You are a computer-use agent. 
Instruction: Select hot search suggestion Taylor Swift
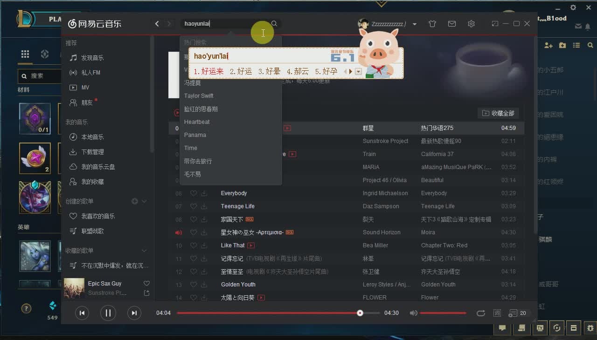tap(199, 96)
